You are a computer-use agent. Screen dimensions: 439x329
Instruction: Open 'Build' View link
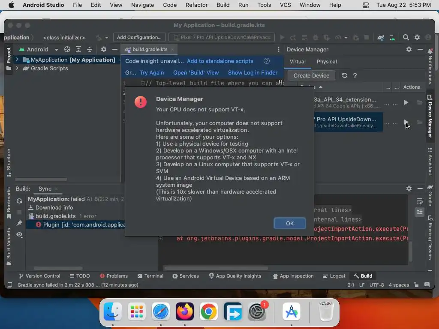[x=195, y=72]
